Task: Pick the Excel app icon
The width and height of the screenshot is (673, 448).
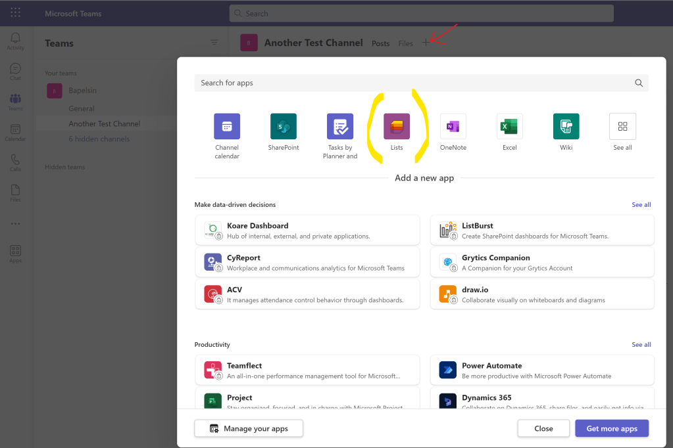Action: coord(509,126)
